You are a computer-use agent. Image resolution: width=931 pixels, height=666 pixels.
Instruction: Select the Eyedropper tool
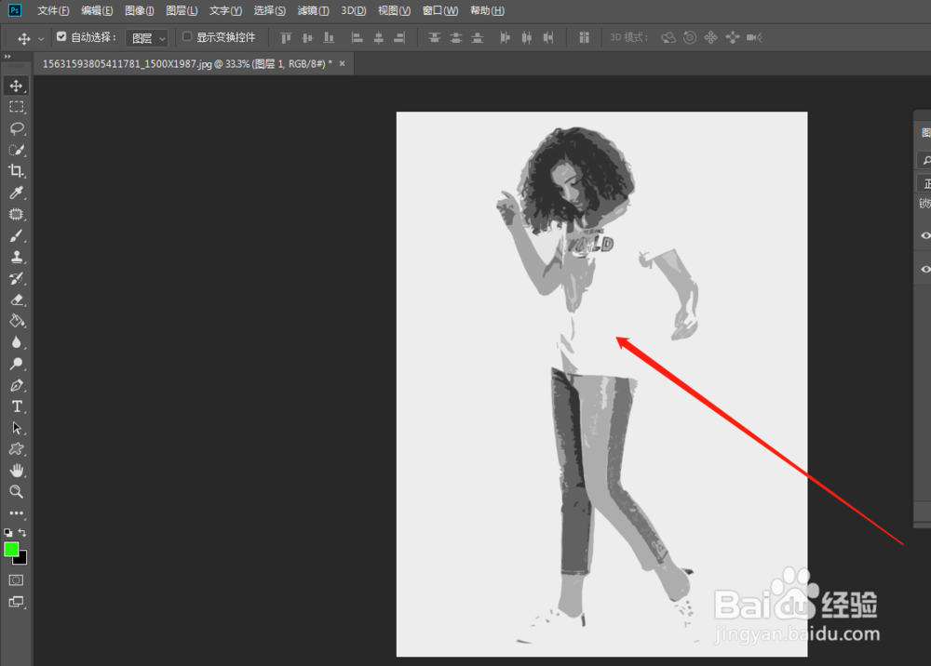16,193
